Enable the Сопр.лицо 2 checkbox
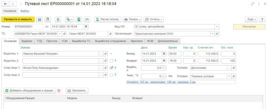 coord(111,75)
